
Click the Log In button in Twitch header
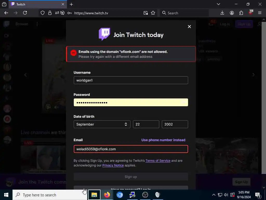pyautogui.click(x=225, y=24)
